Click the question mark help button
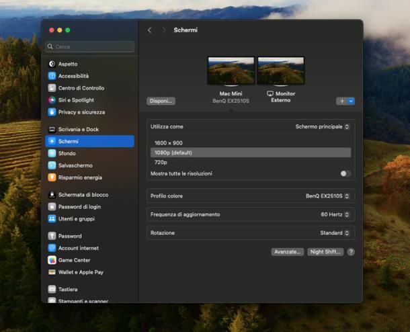The width and height of the screenshot is (410, 332). coord(351,252)
